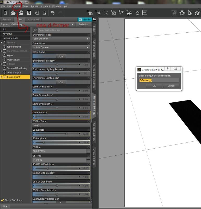Image resolution: width=201 pixels, height=209 pixels.
Task: Open the Smart Content side tab
Action: click(x=94, y=49)
